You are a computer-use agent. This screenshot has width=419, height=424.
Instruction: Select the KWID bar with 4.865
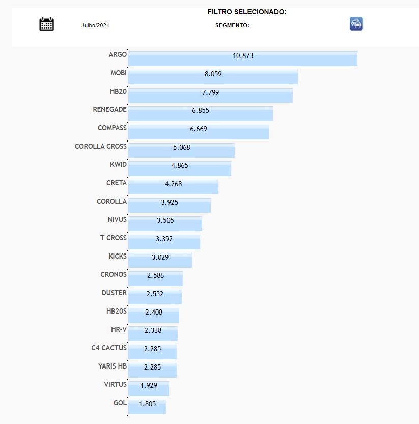[x=179, y=168]
